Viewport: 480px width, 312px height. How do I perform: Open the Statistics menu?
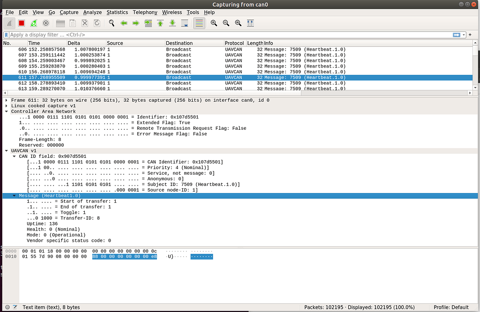tap(117, 12)
